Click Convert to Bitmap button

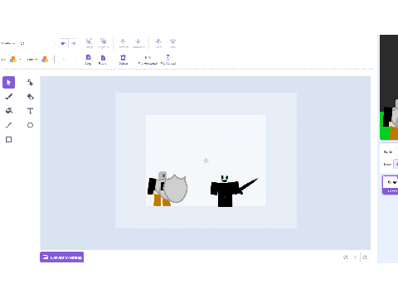pyautogui.click(x=61, y=257)
